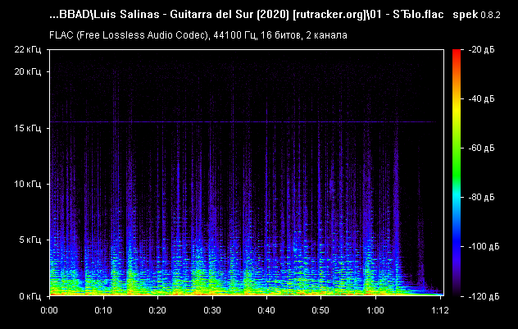Screen dimensions: 518x329
Task: Click the '15 кГц' frequency label
Action: (x=28, y=128)
